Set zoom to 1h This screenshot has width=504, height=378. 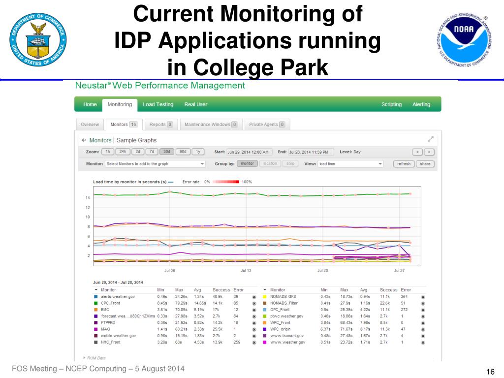point(108,152)
